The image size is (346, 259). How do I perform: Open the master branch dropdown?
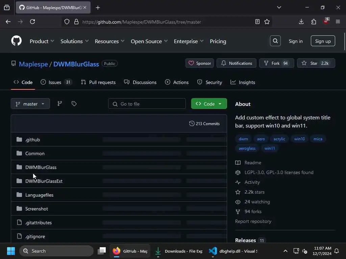(x=30, y=104)
